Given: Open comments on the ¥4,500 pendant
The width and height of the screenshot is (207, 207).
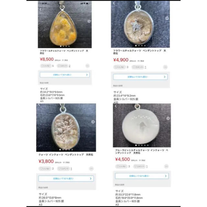Looking at the screenshot, I should pyautogui.click(x=139, y=166).
